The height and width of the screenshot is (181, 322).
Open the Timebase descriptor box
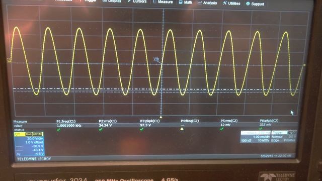point(255,136)
